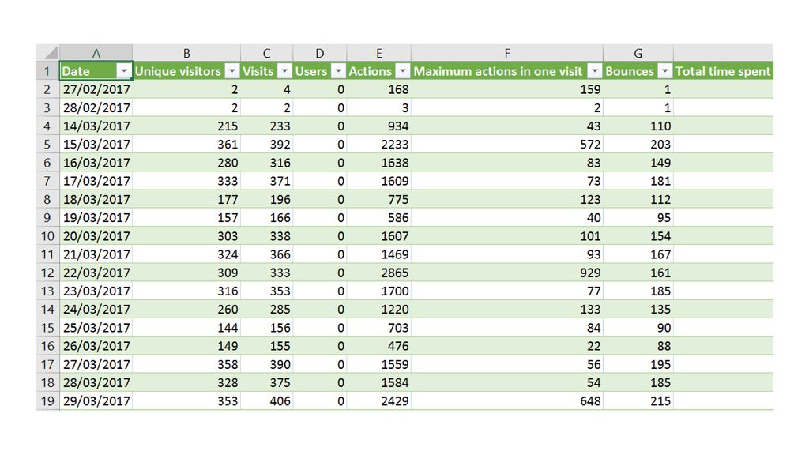This screenshot has width=809, height=455.
Task: Open the Actions column filter dropdown
Action: [403, 70]
